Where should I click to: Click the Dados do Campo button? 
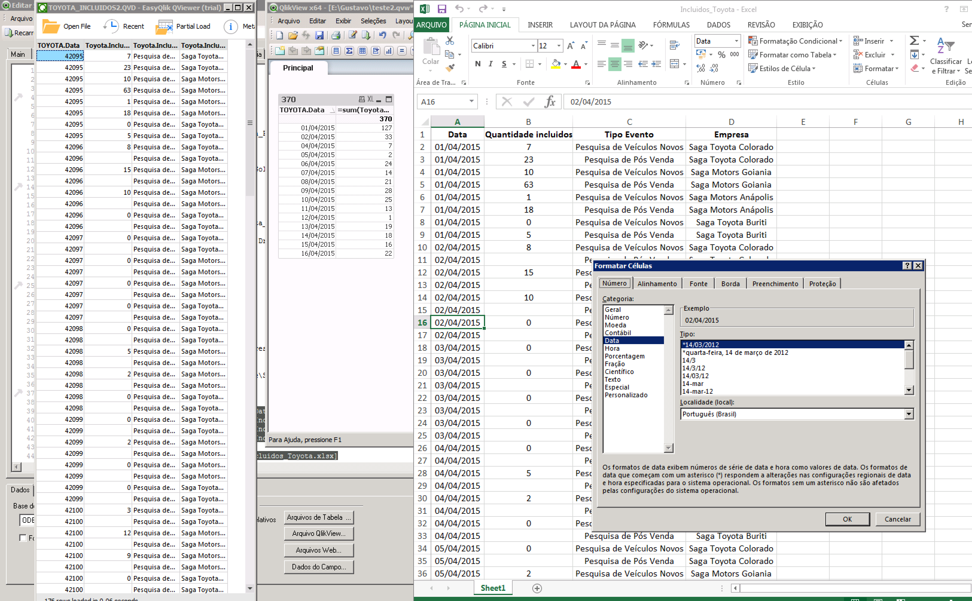click(x=319, y=567)
